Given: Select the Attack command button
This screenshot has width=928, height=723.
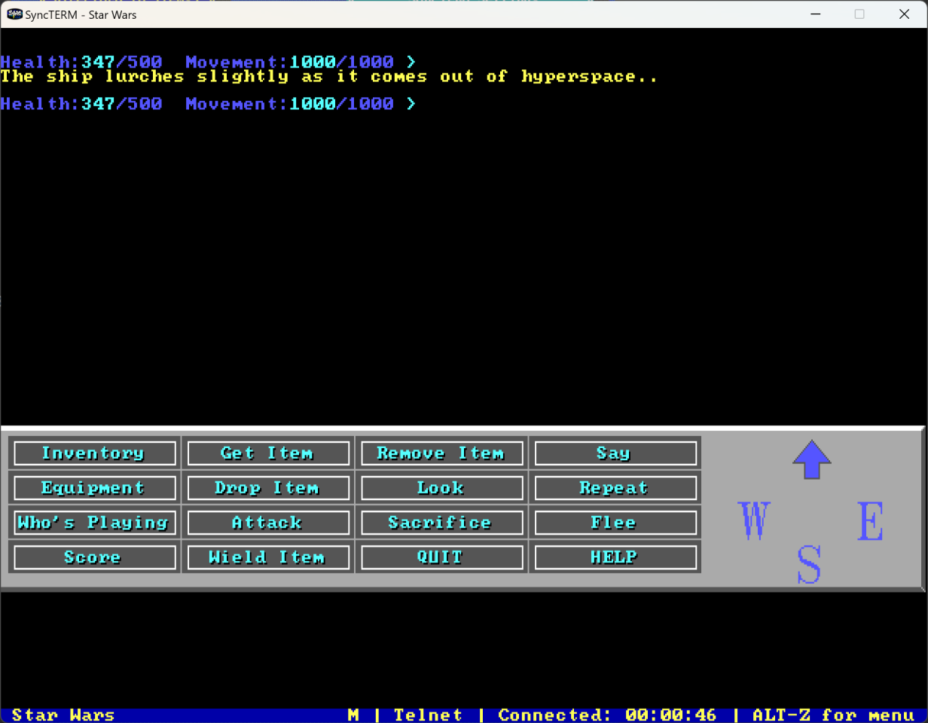Looking at the screenshot, I should [268, 523].
